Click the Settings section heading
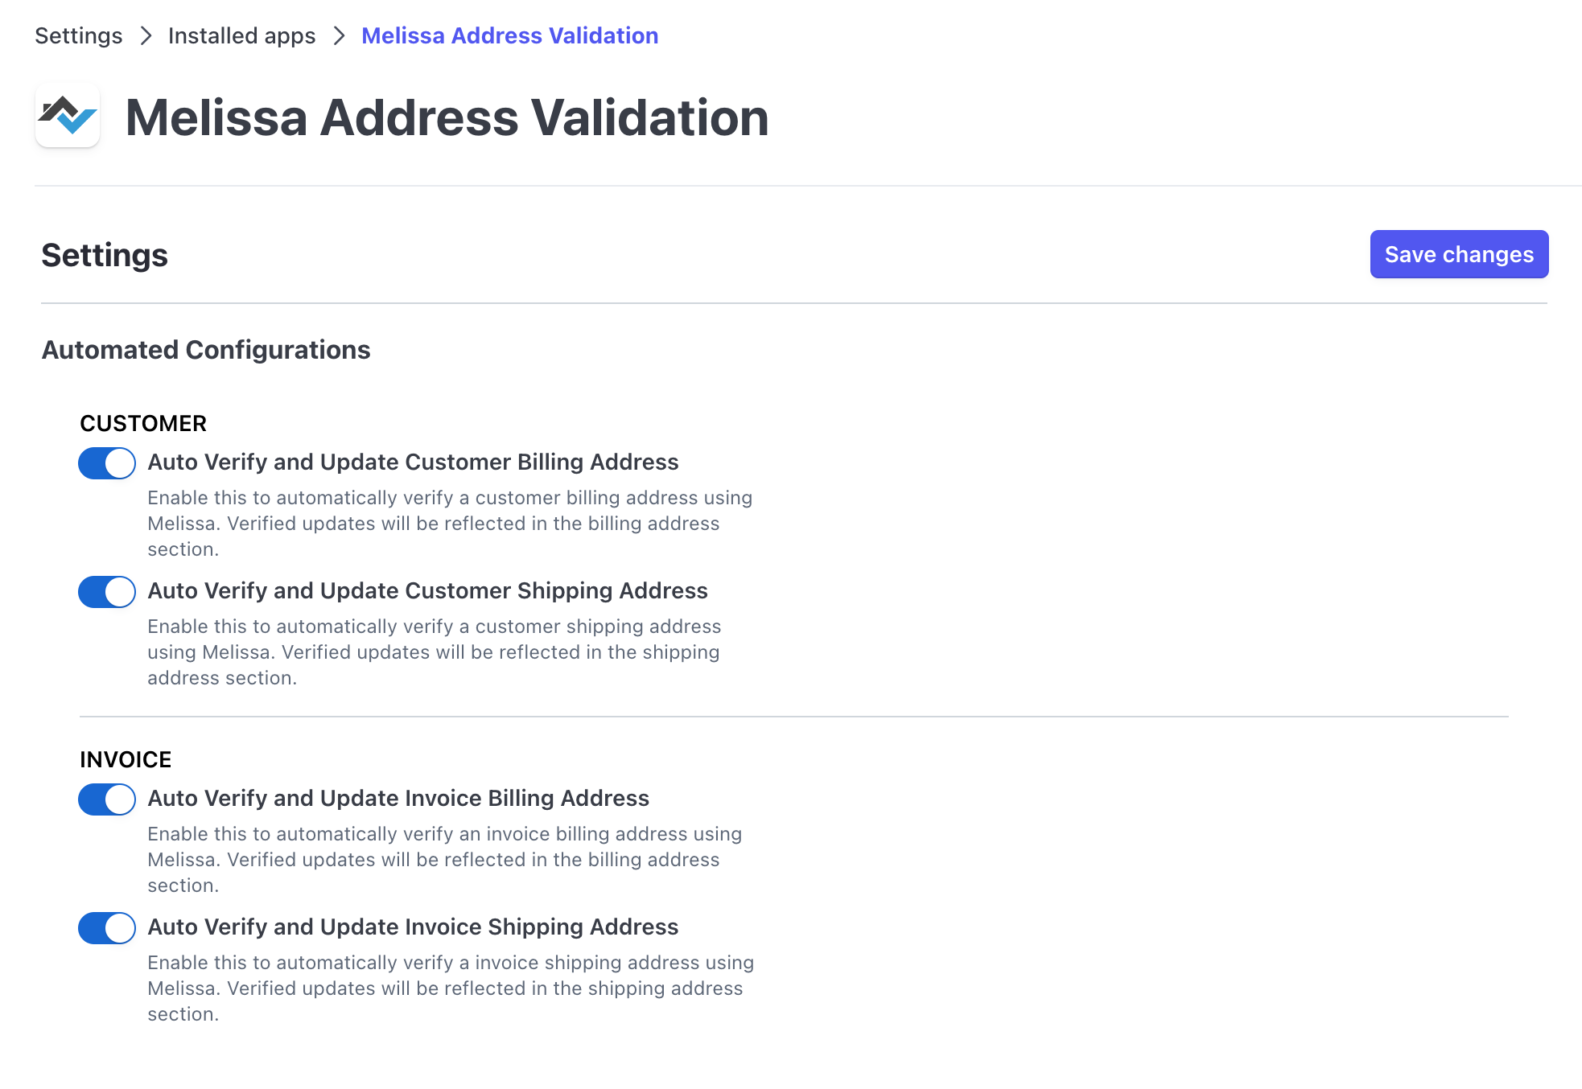 coord(105,256)
